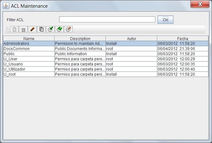Image resolution: width=212 pixels, height=143 pixels.
Task: Close the ACL Maintenance window
Action: tap(200, 4)
